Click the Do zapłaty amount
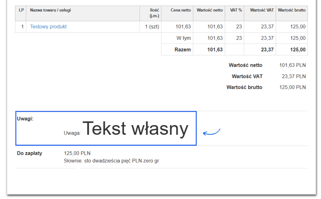Screen dimensions: 321x199 (x=77, y=153)
